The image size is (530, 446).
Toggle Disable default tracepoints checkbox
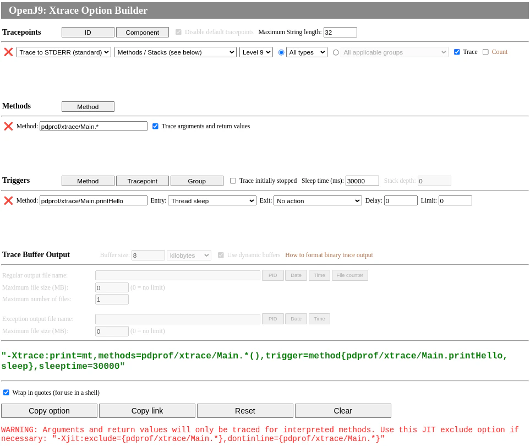click(178, 32)
